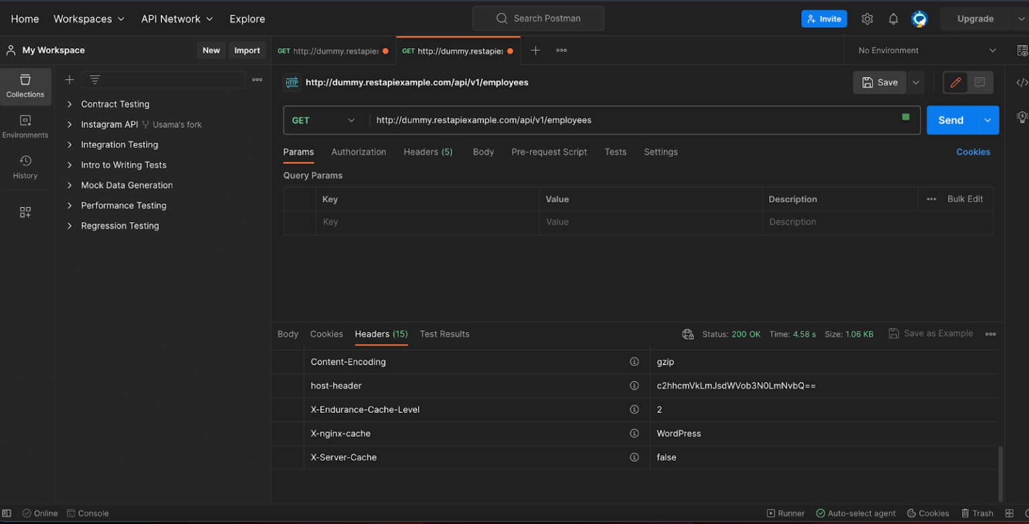
Task: Click info icon for X-nginx-cache row
Action: 634,433
